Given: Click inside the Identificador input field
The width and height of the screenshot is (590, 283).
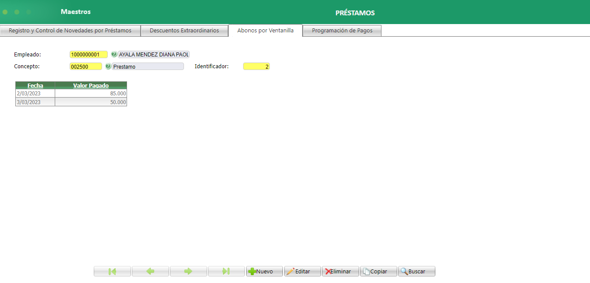Looking at the screenshot, I should coord(256,66).
